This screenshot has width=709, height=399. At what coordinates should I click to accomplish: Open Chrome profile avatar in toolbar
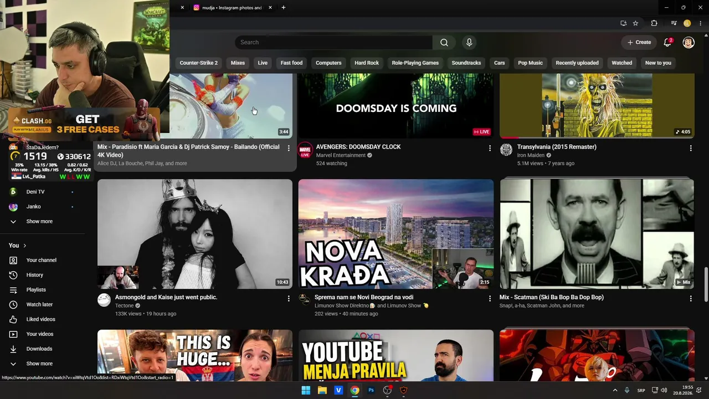tap(687, 23)
